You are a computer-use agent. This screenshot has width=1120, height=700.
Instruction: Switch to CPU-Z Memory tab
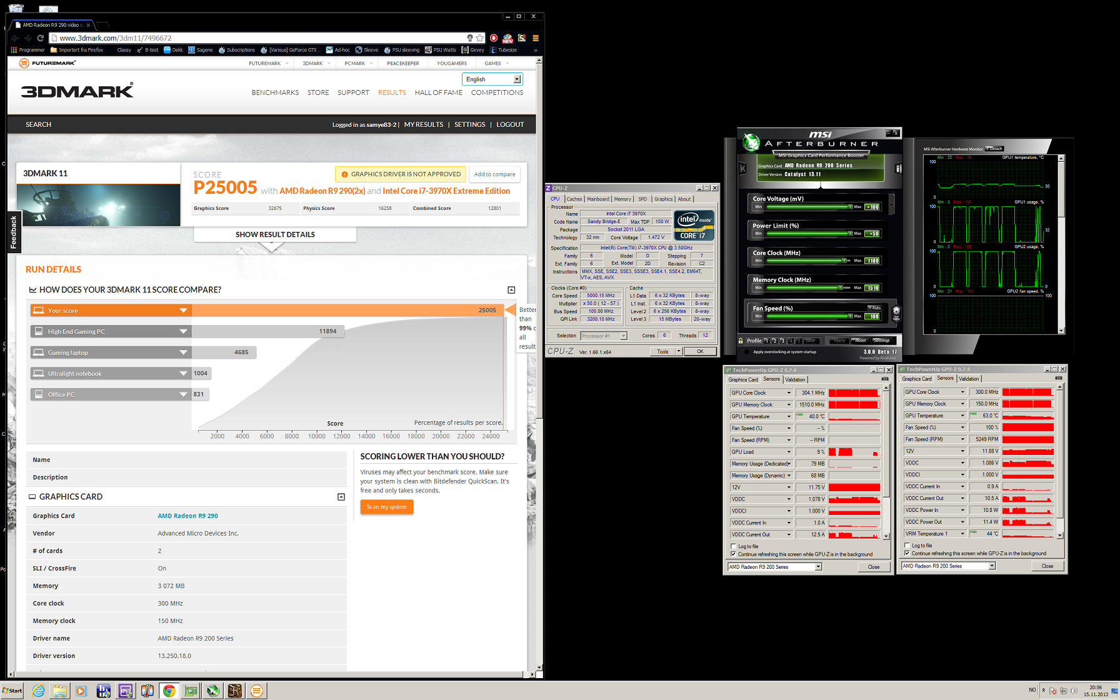(x=622, y=199)
